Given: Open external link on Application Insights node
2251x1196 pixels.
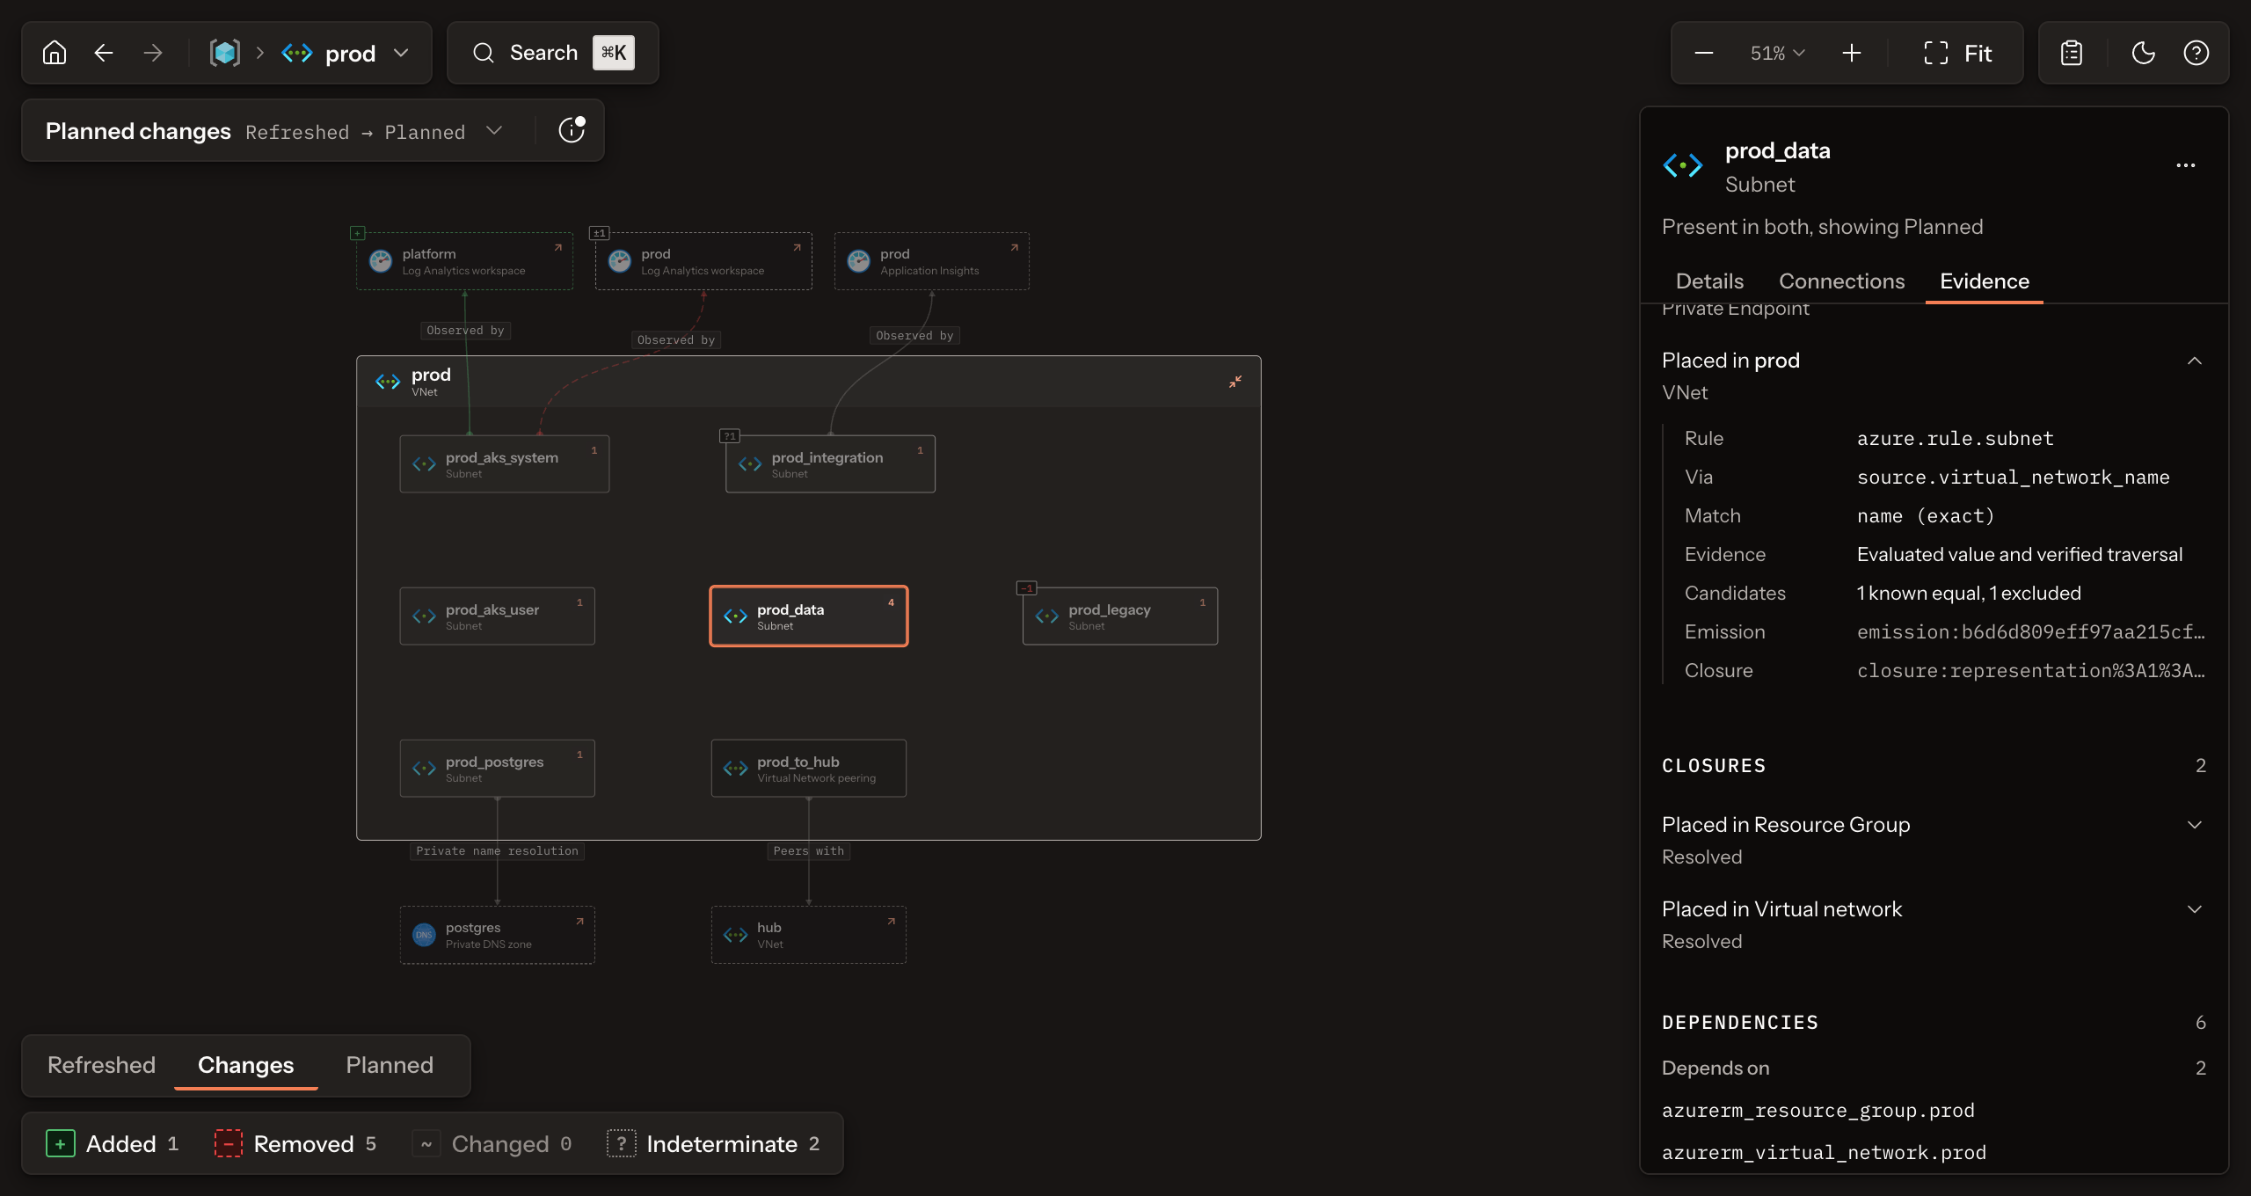Looking at the screenshot, I should click(x=1015, y=248).
